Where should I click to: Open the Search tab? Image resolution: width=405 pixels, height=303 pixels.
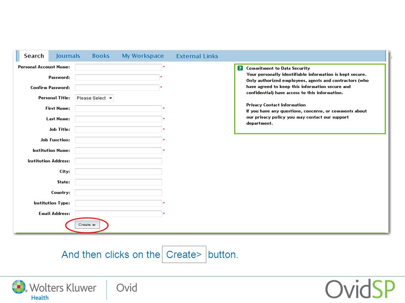click(x=34, y=56)
